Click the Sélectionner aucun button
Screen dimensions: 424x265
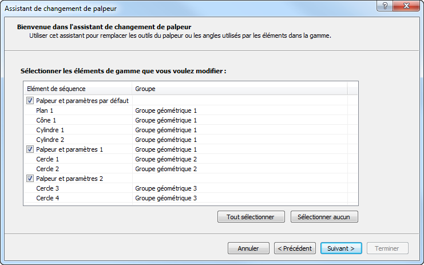point(324,217)
